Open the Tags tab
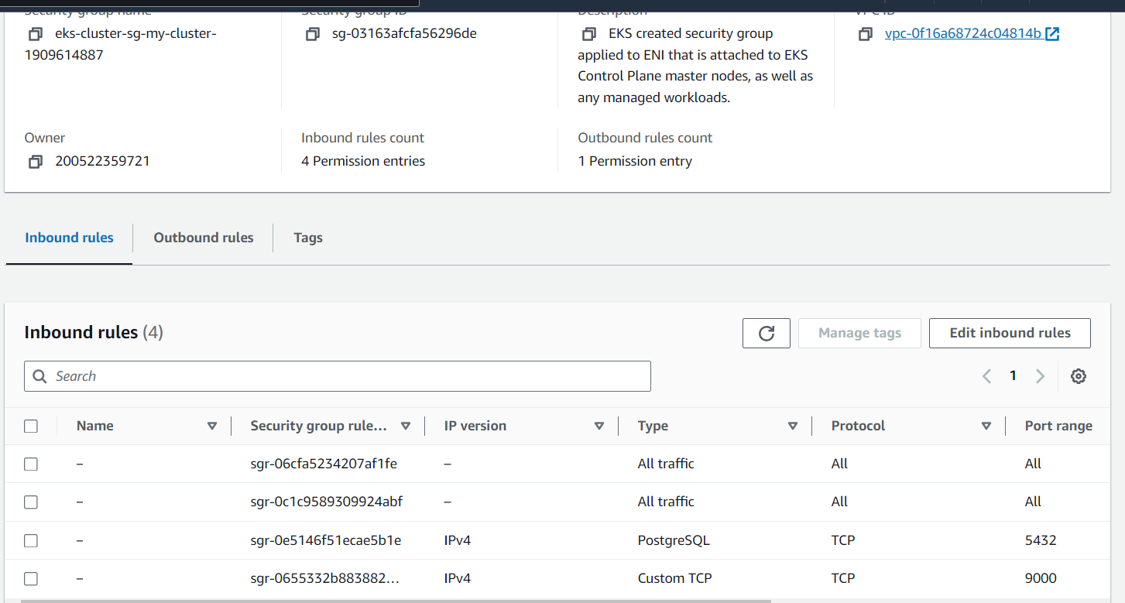 (307, 238)
